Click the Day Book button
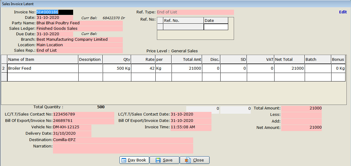The width and height of the screenshot is (351, 166). pos(134,160)
